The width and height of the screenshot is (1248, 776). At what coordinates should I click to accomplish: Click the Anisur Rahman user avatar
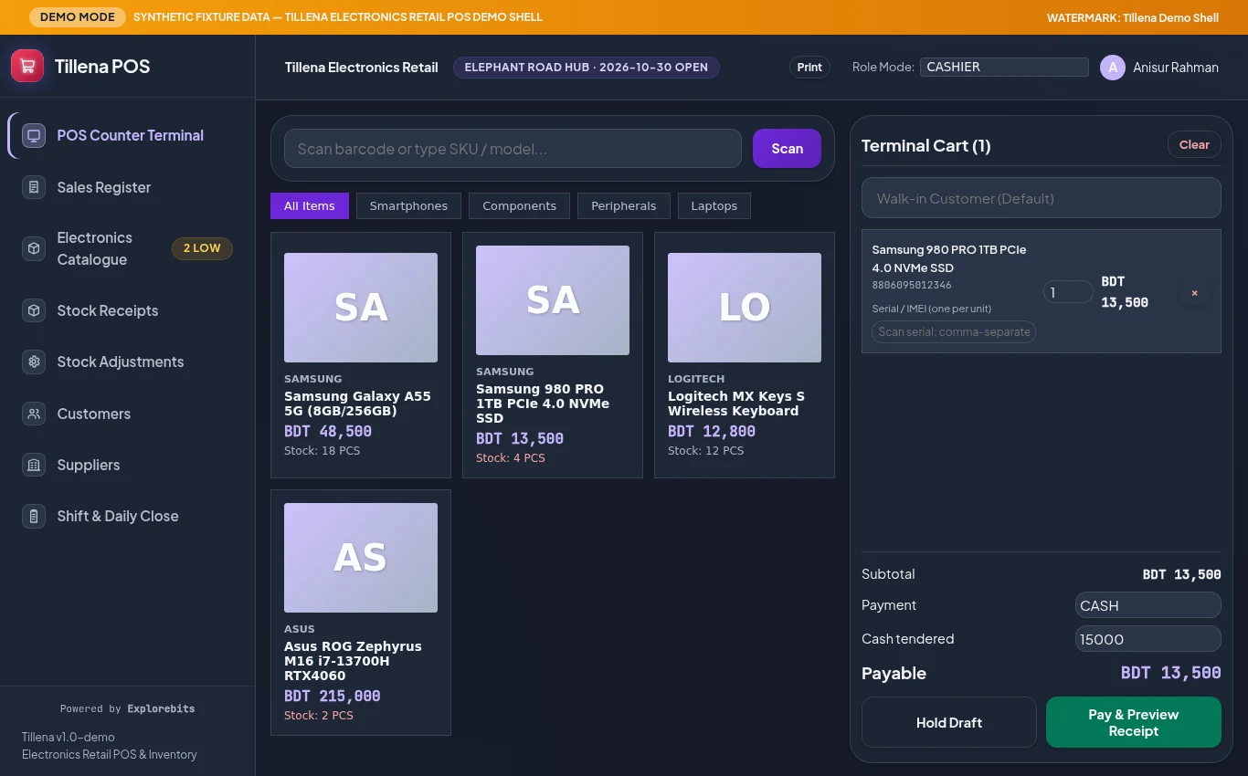[x=1112, y=68]
